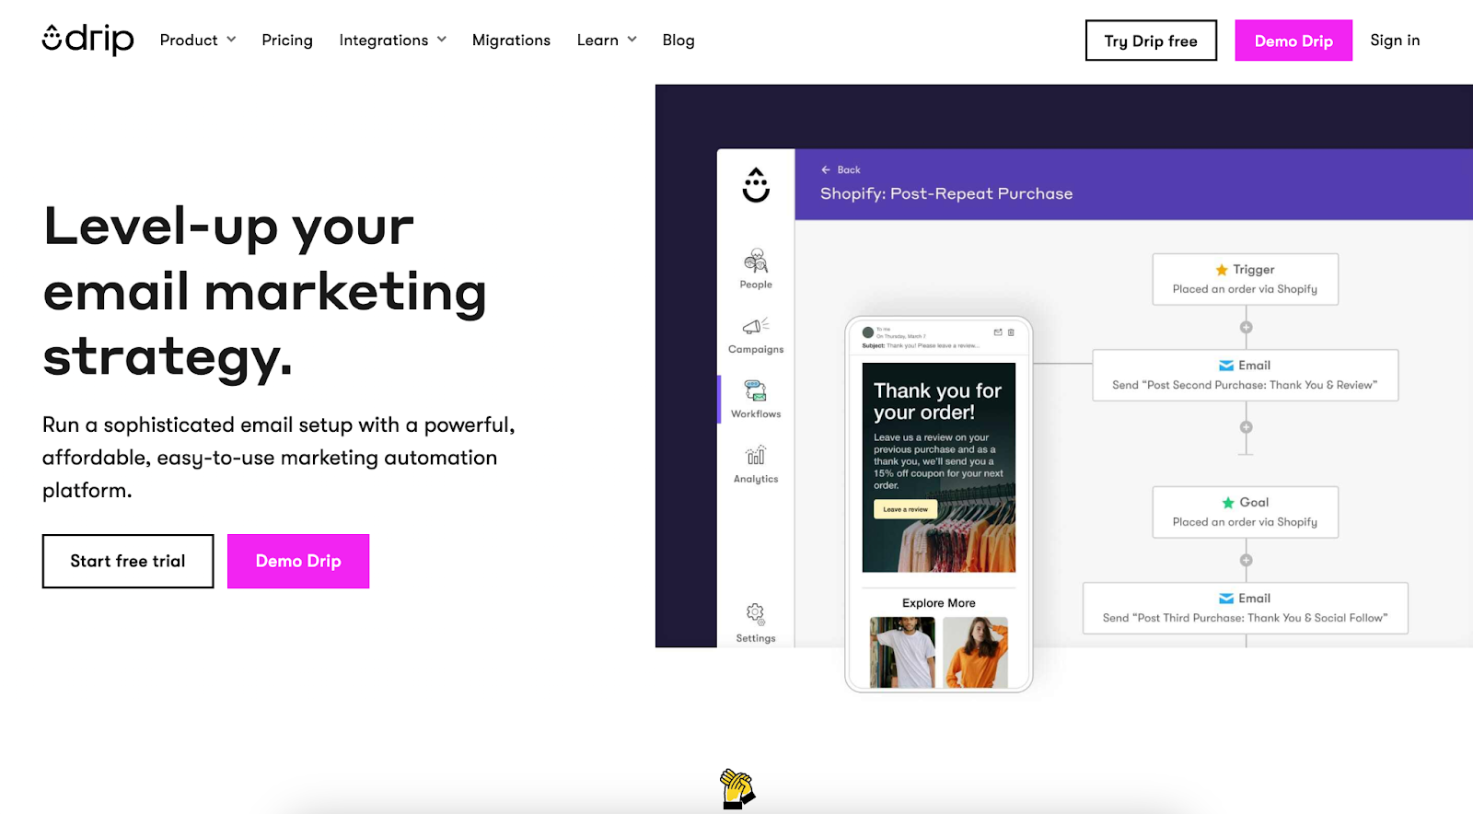Click the Start free trial button
Screen dimensions: 1473x814
(128, 561)
